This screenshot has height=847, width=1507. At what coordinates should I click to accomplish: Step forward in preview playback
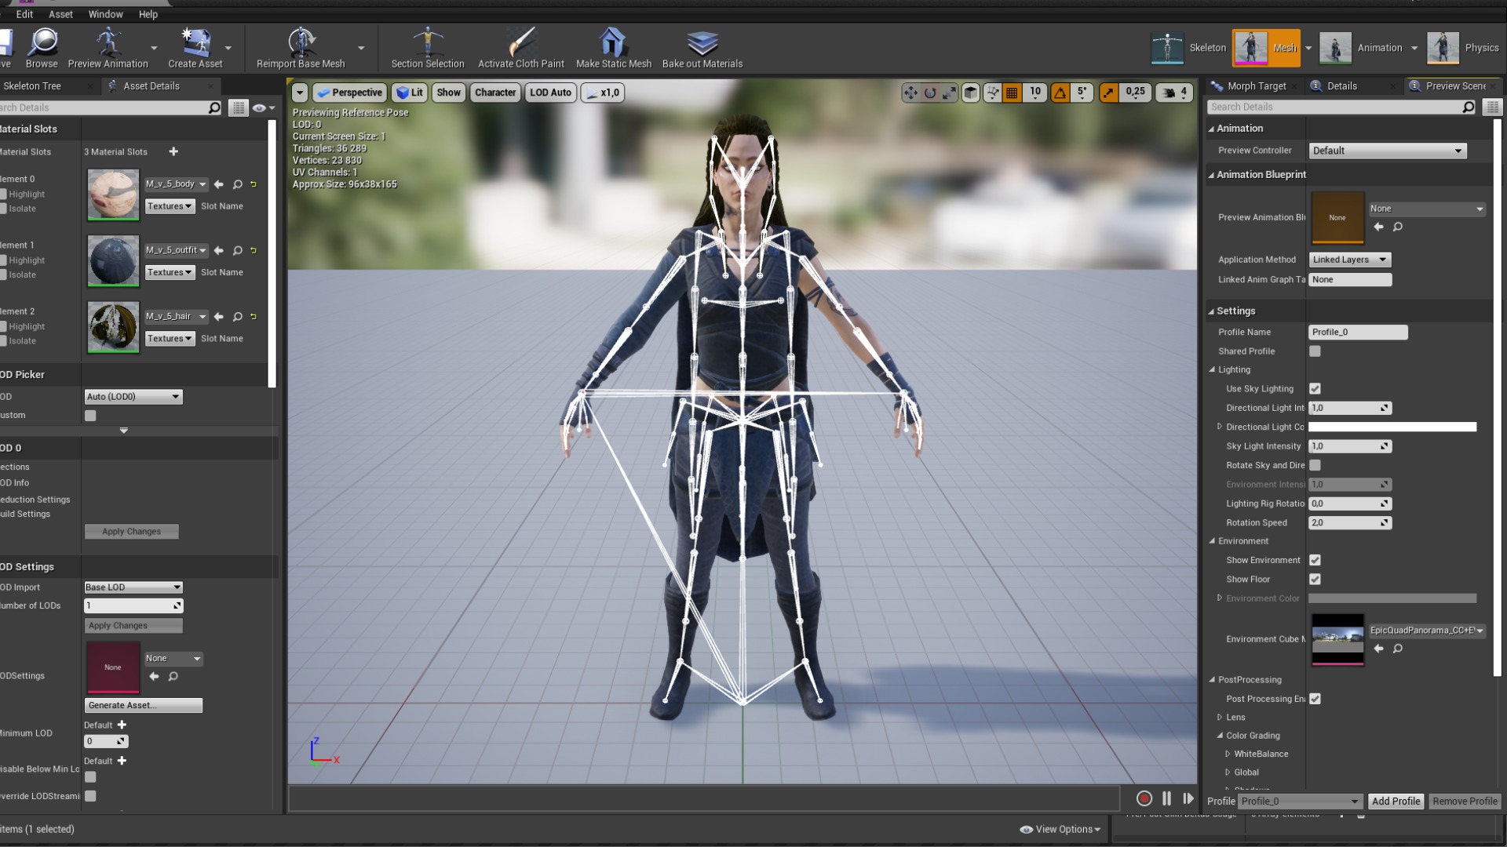[1188, 798]
